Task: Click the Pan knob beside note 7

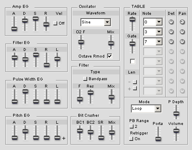Action: coord(182,42)
